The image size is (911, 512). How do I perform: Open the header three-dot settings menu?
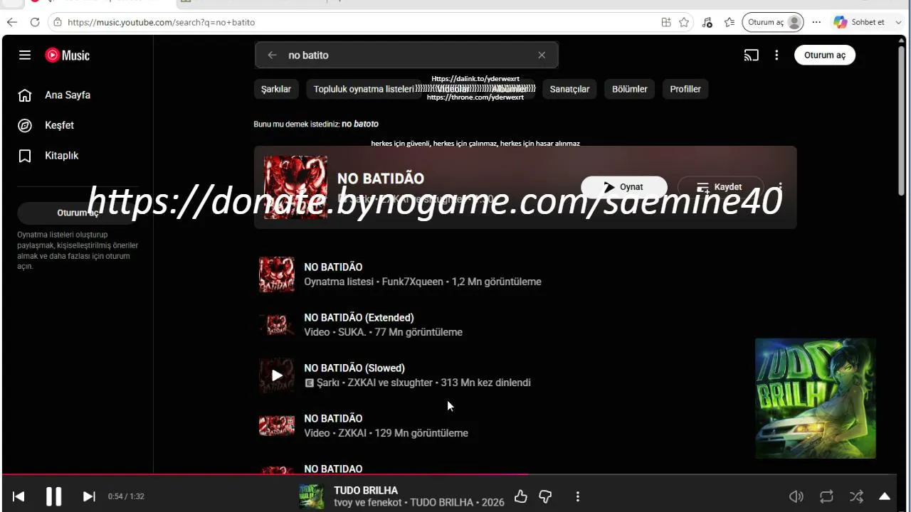776,55
